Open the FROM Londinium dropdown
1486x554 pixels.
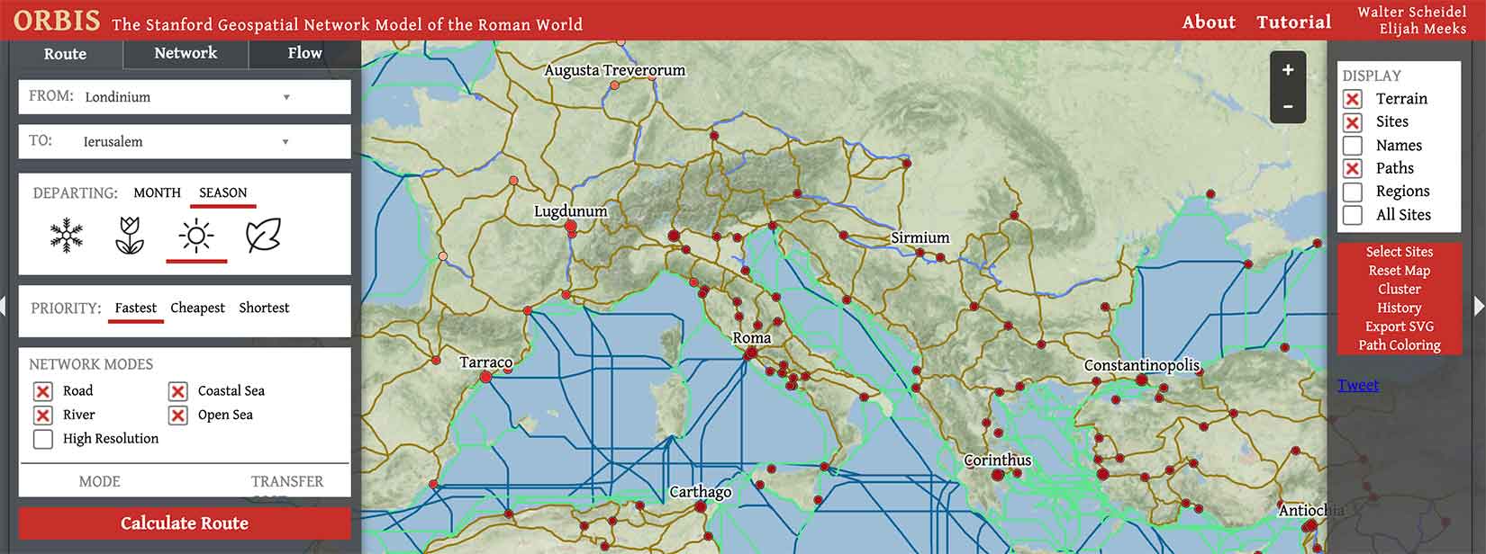pyautogui.click(x=286, y=97)
